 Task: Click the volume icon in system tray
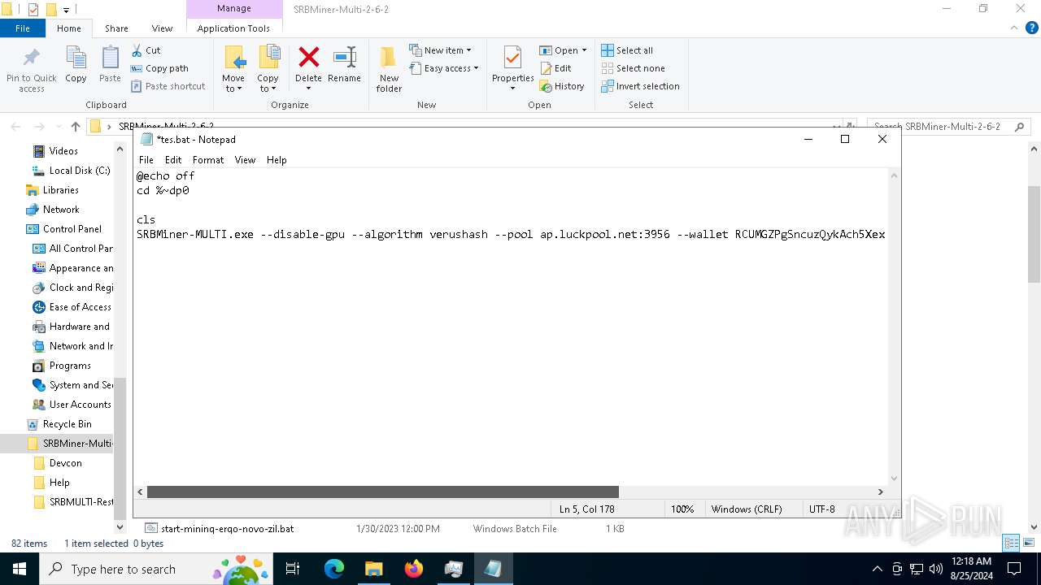point(936,569)
